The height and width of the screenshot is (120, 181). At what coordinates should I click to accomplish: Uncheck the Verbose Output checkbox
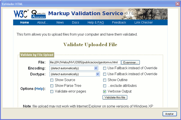coord(105,91)
